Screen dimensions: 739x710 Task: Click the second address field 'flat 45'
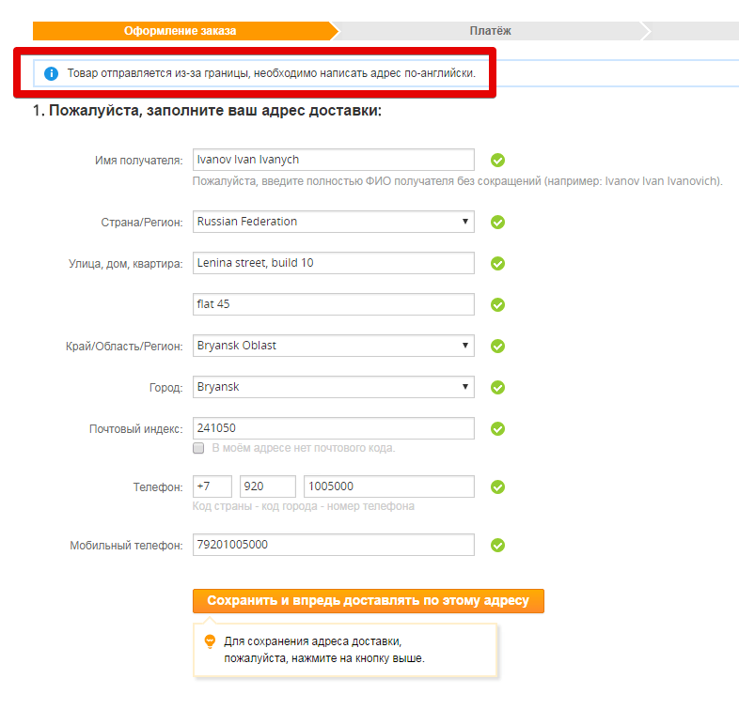pyautogui.click(x=333, y=304)
